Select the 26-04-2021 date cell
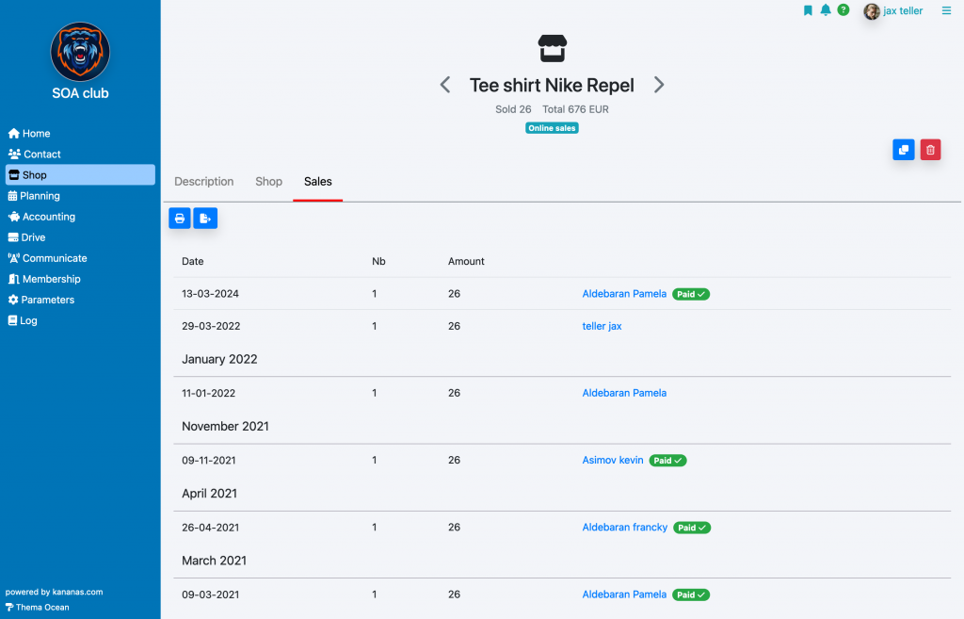Screen dimensions: 964x619 209,528
